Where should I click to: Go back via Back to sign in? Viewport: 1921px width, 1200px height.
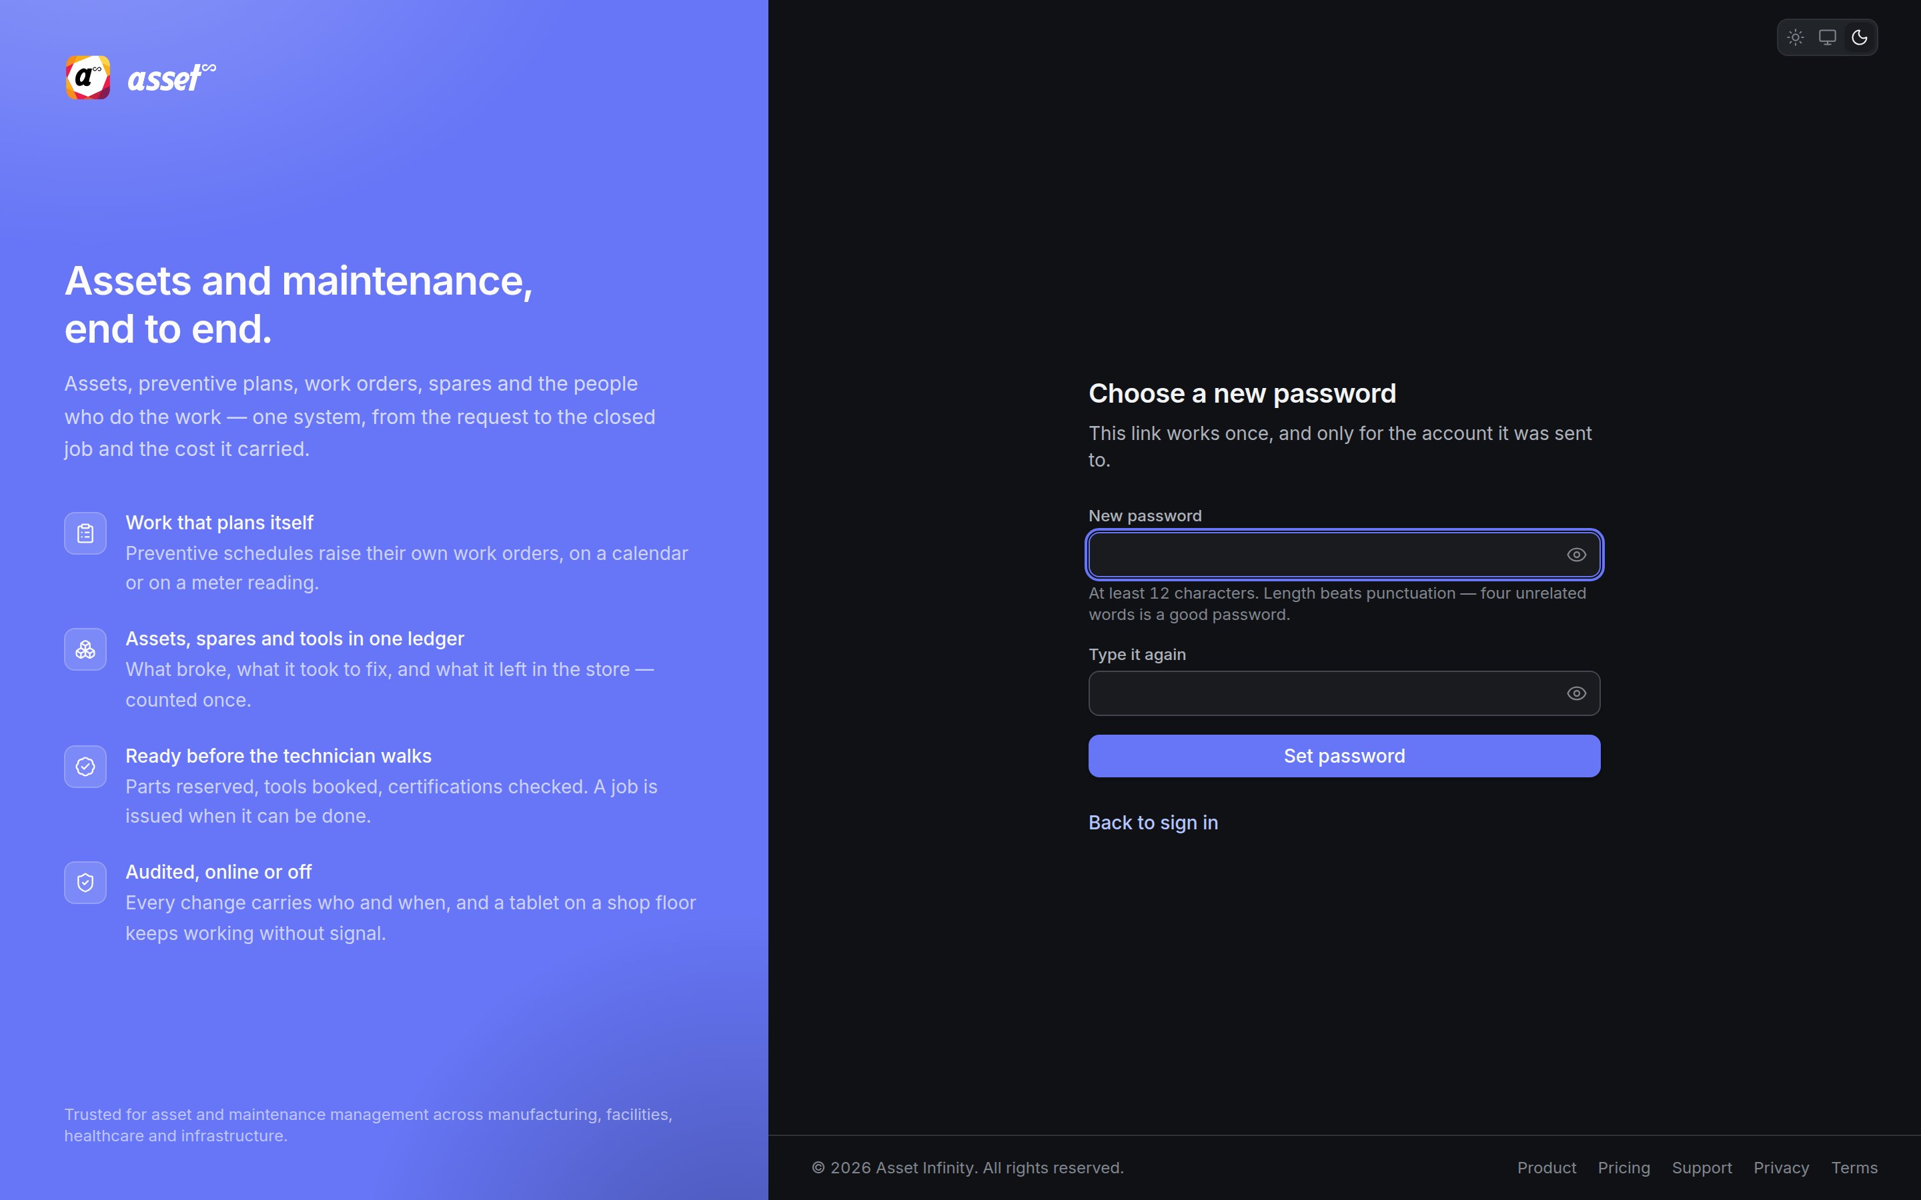pos(1153,823)
